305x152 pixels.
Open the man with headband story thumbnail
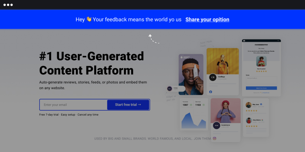[191, 74]
